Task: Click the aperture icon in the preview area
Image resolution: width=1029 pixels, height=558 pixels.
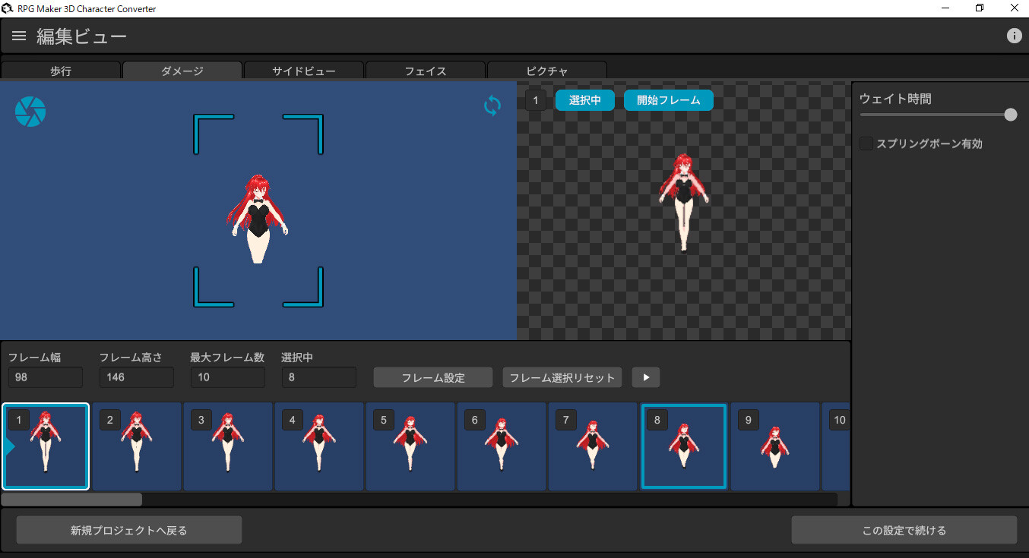Action: (x=30, y=111)
